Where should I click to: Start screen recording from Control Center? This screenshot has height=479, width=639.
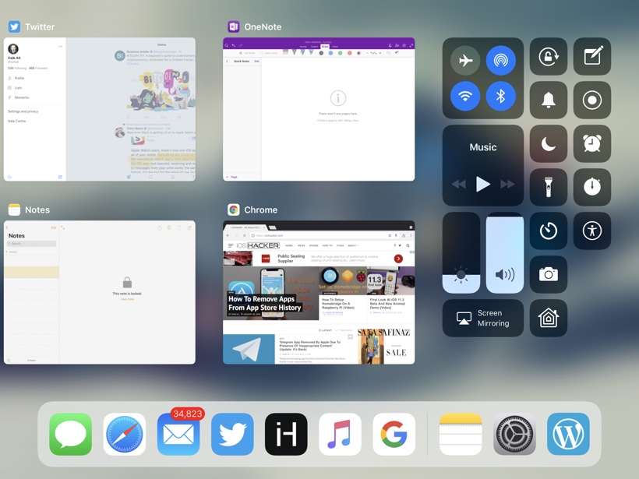click(x=592, y=100)
